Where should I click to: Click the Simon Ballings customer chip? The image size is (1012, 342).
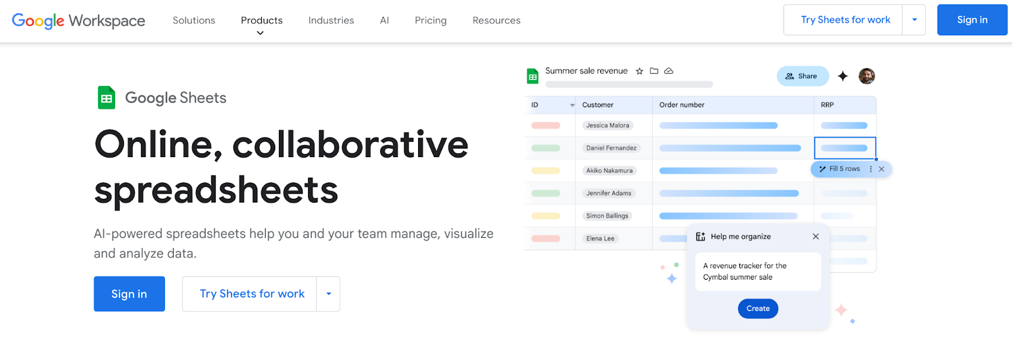[x=607, y=216]
